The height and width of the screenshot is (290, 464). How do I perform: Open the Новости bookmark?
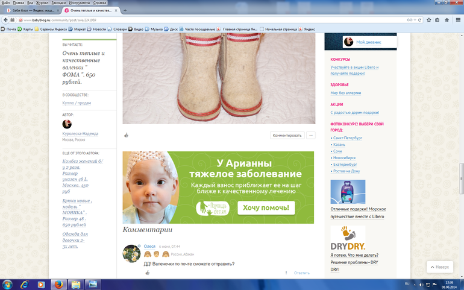(96, 29)
